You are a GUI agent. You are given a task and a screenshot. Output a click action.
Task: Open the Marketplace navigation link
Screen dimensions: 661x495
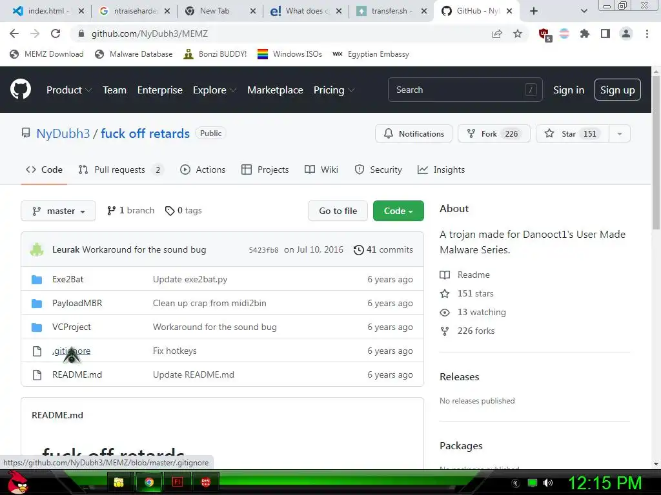[x=275, y=90]
